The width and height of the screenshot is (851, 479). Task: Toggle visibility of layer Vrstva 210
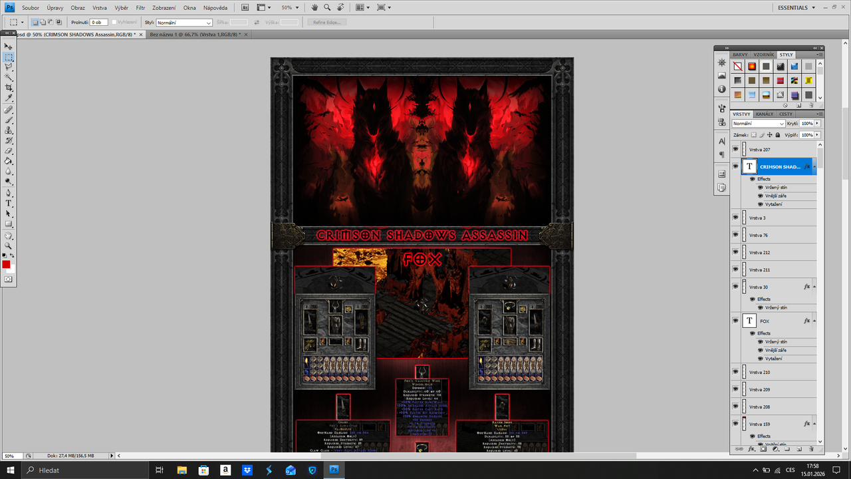[735, 372]
